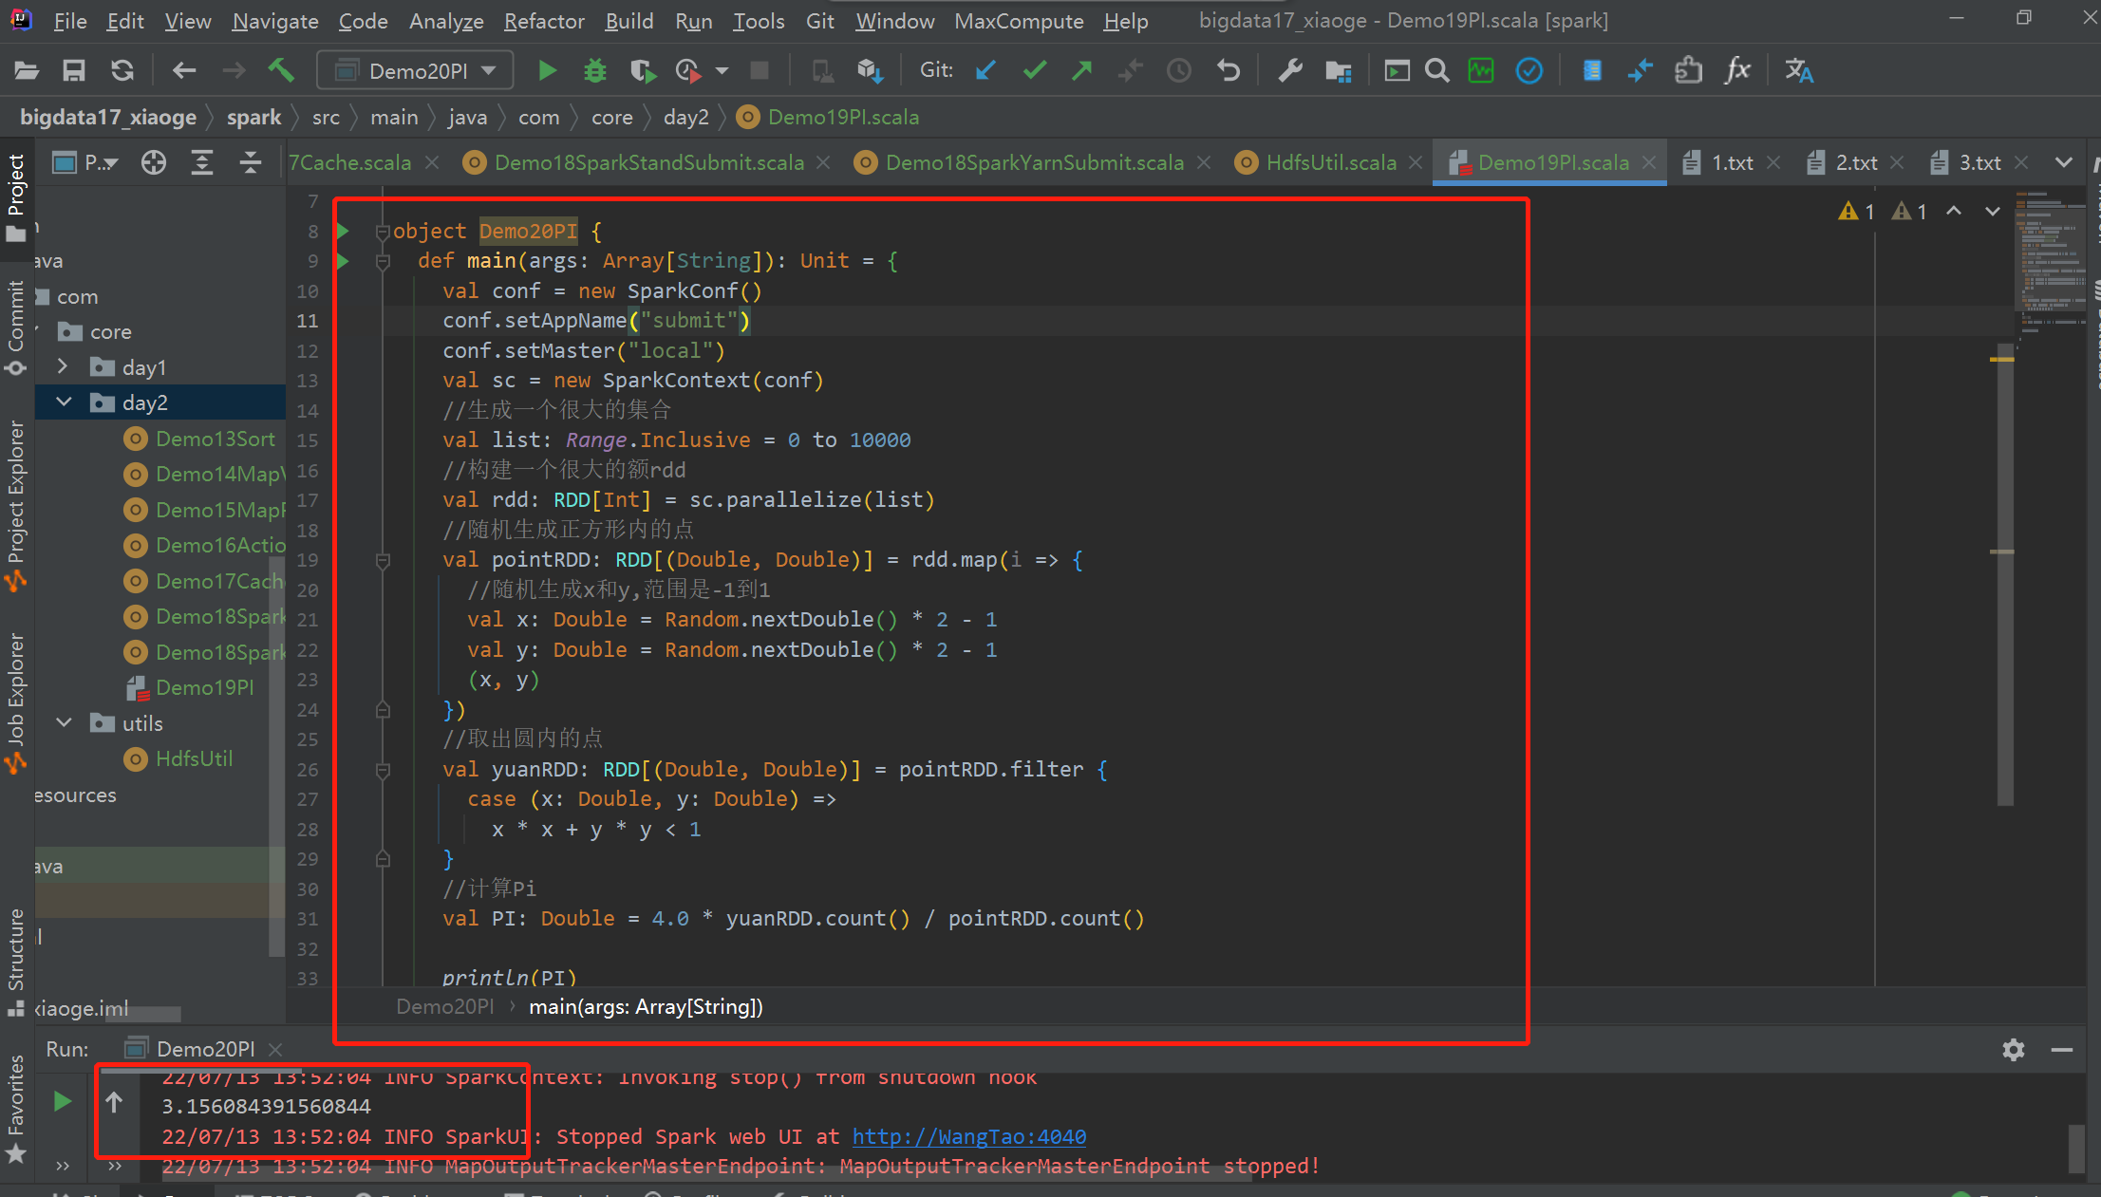Click the Build project hammer icon

282,70
